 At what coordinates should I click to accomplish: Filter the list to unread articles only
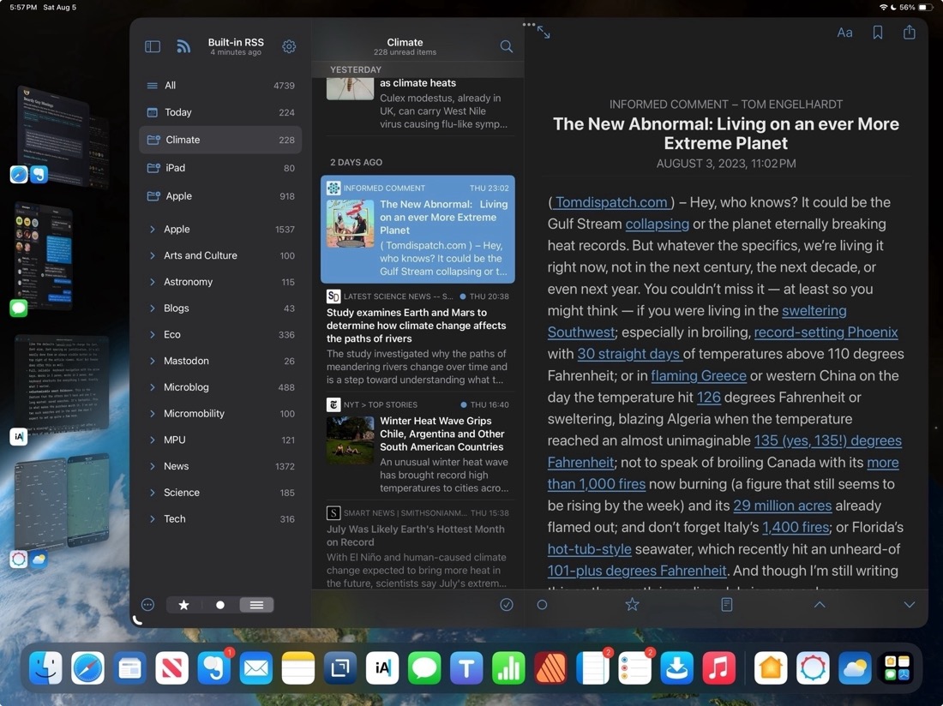coord(219,604)
